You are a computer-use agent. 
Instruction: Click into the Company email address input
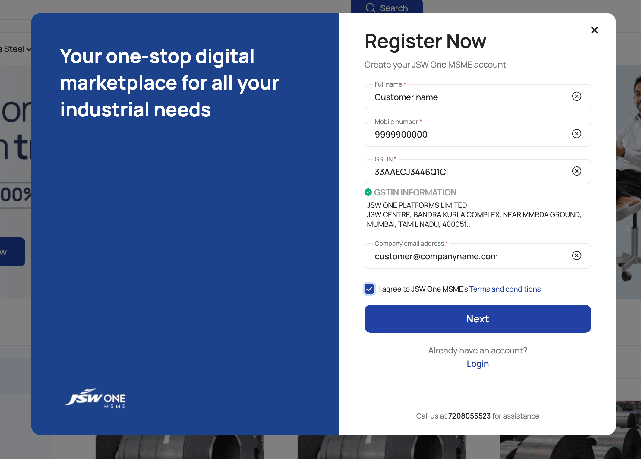point(467,256)
